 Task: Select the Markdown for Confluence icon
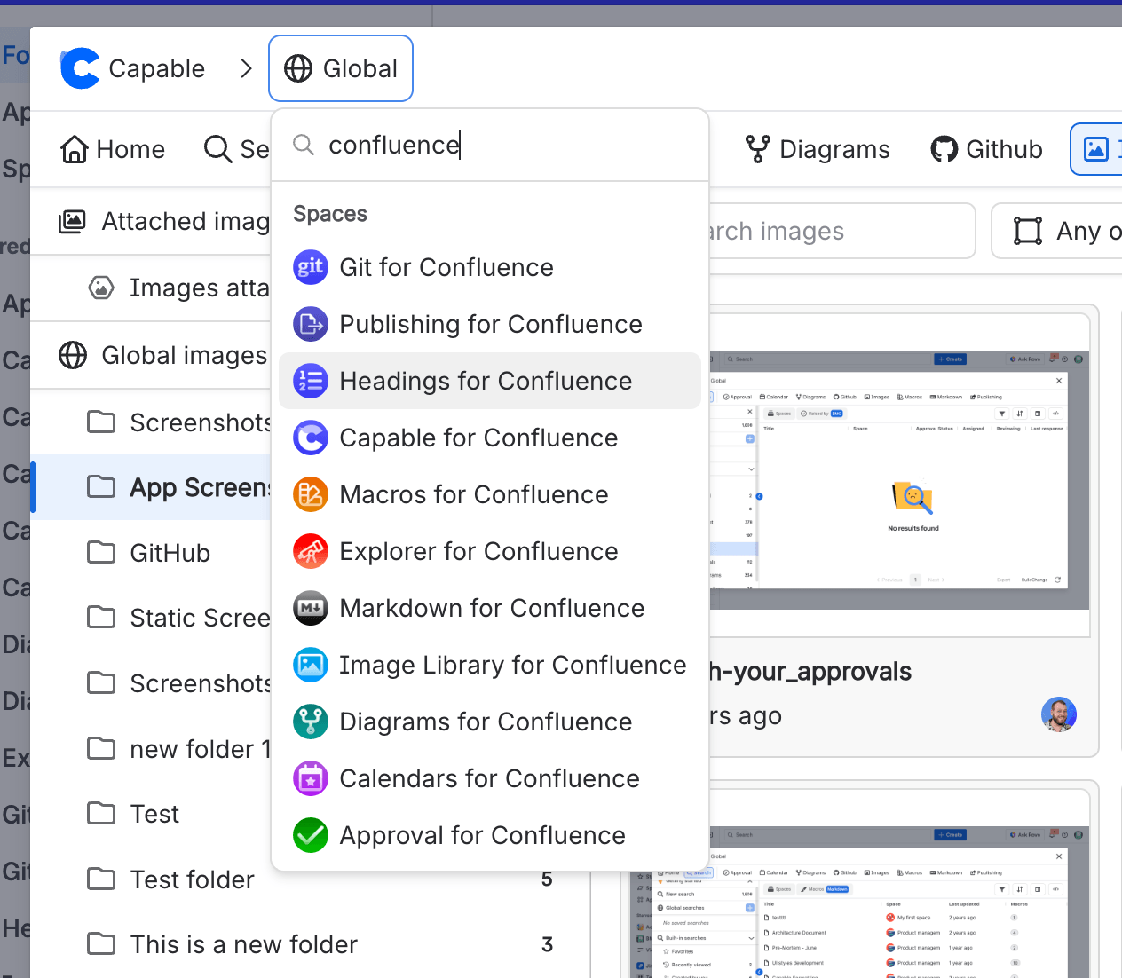pyautogui.click(x=310, y=608)
